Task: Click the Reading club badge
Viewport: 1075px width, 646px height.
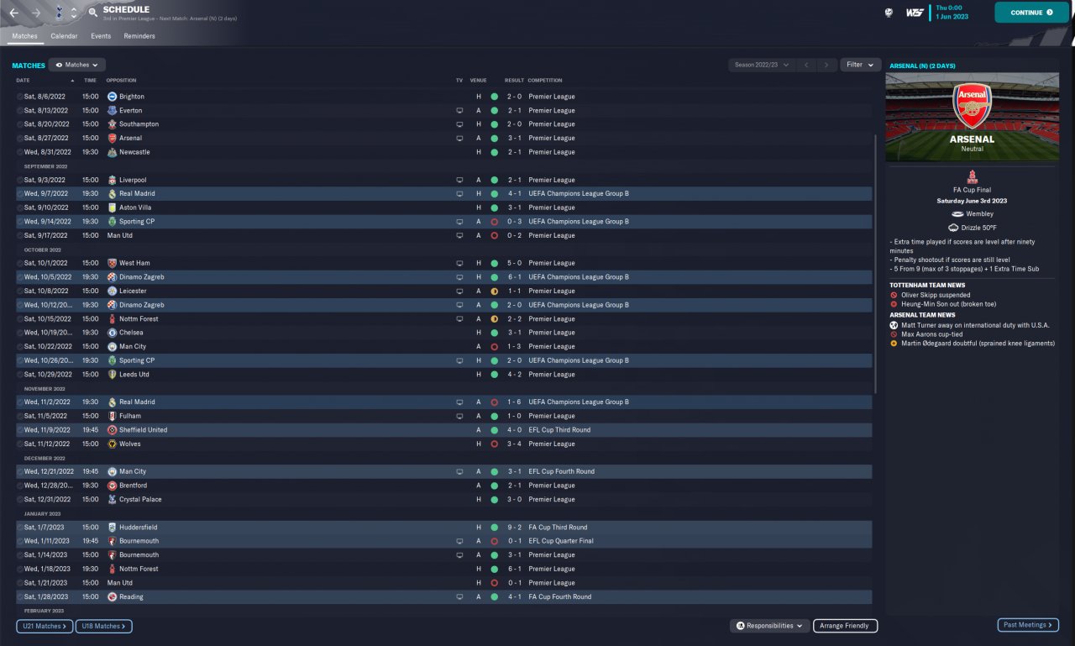Action: pyautogui.click(x=112, y=596)
